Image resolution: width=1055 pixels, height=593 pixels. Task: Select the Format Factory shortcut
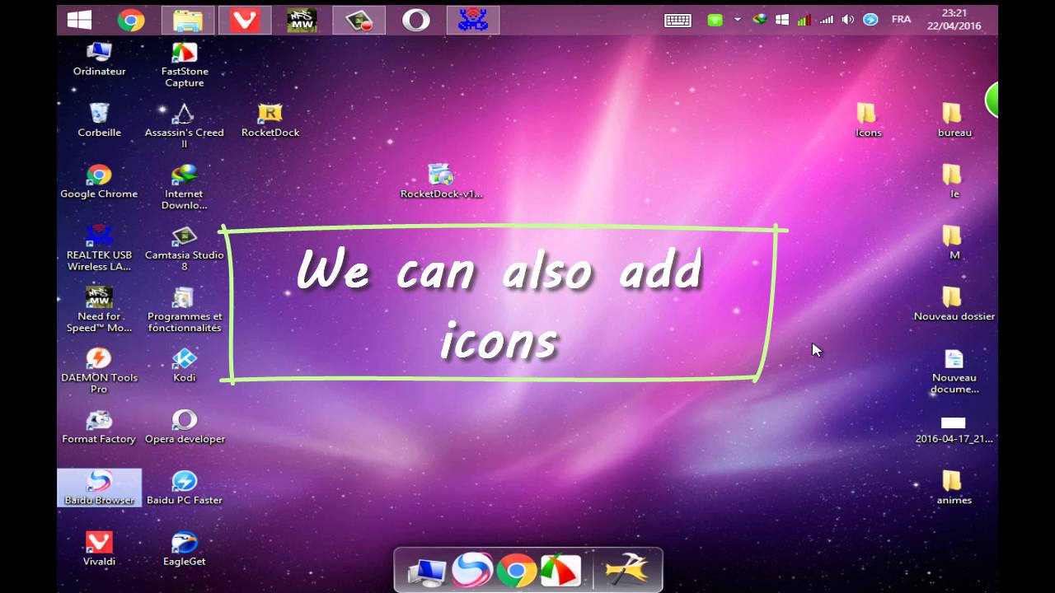coord(99,427)
